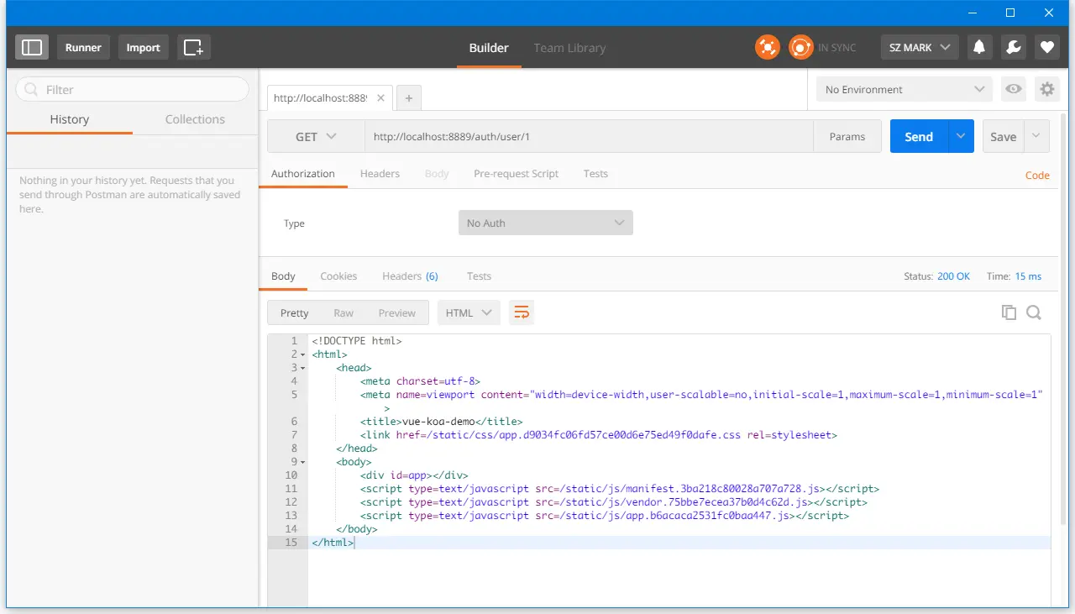Collapse the head tag fold arrow
The image size is (1075, 614).
[302, 368]
